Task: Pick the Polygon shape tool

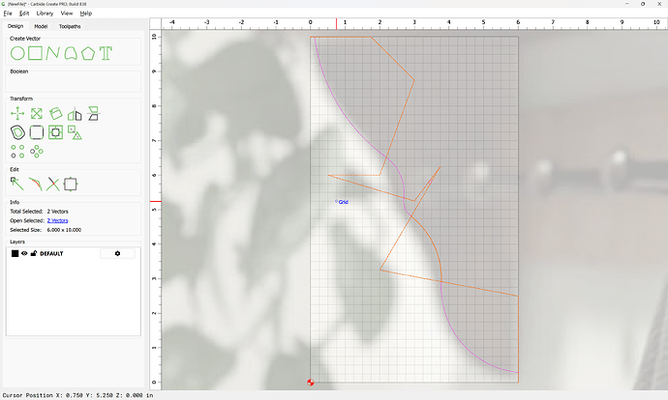Action: [x=88, y=52]
